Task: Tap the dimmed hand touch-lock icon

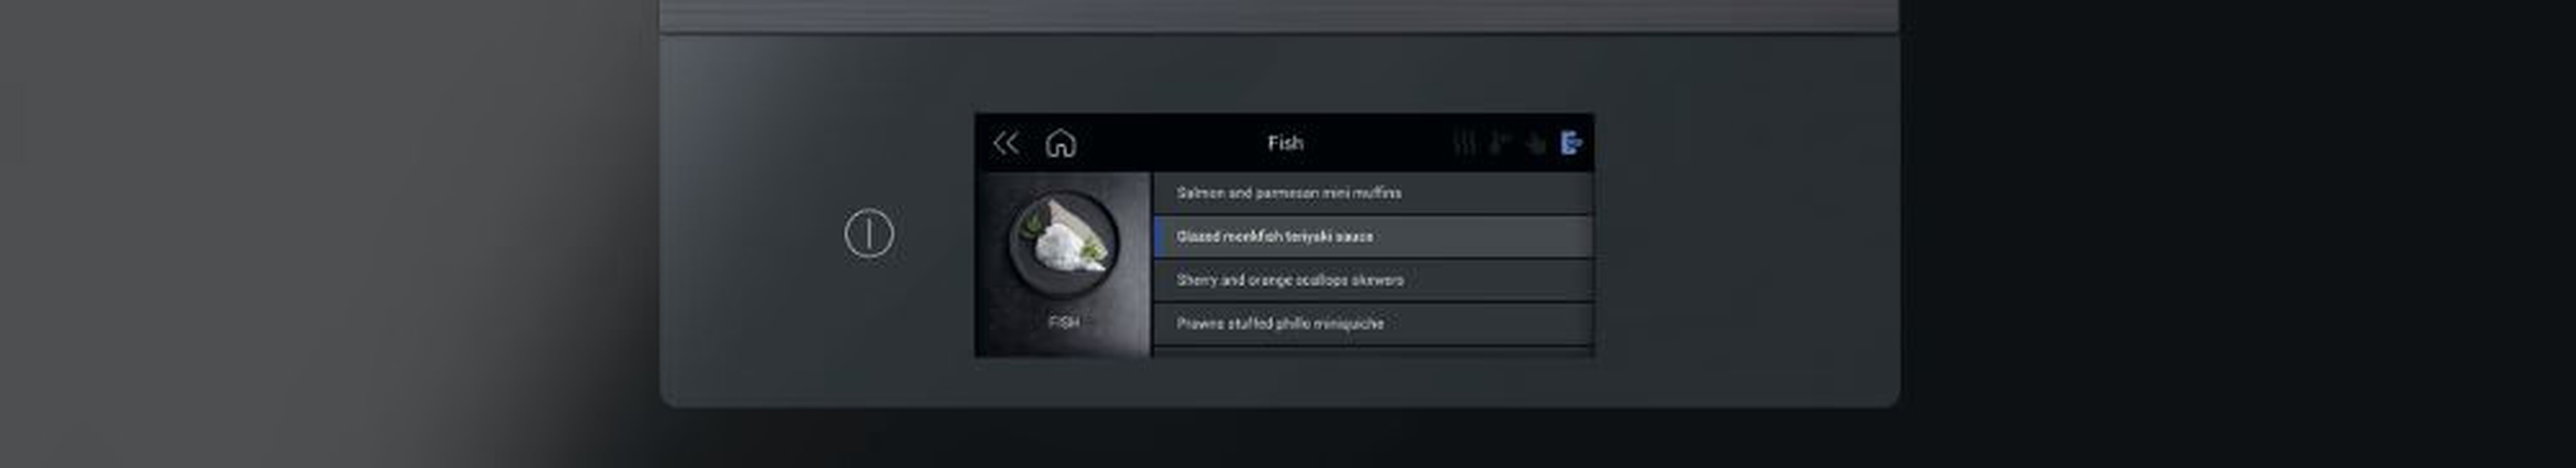Action: coord(1535,144)
